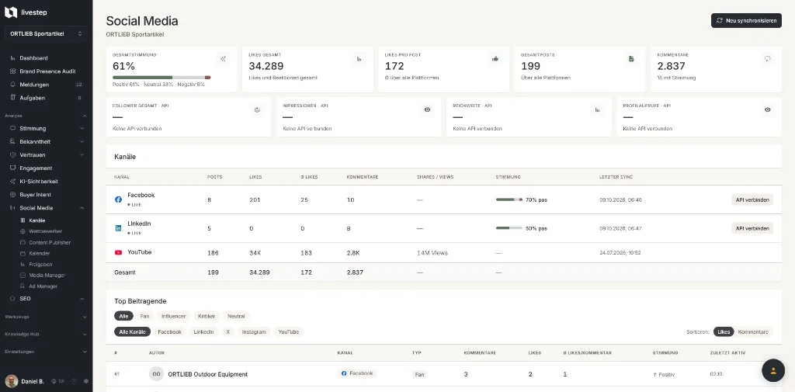Click the document icon on Gesamtposts card
The width and height of the screenshot is (795, 392).
point(631,59)
